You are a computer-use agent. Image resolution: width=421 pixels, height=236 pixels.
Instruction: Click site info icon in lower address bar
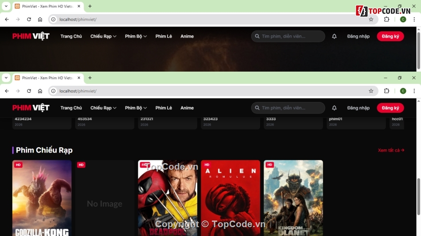point(54,91)
